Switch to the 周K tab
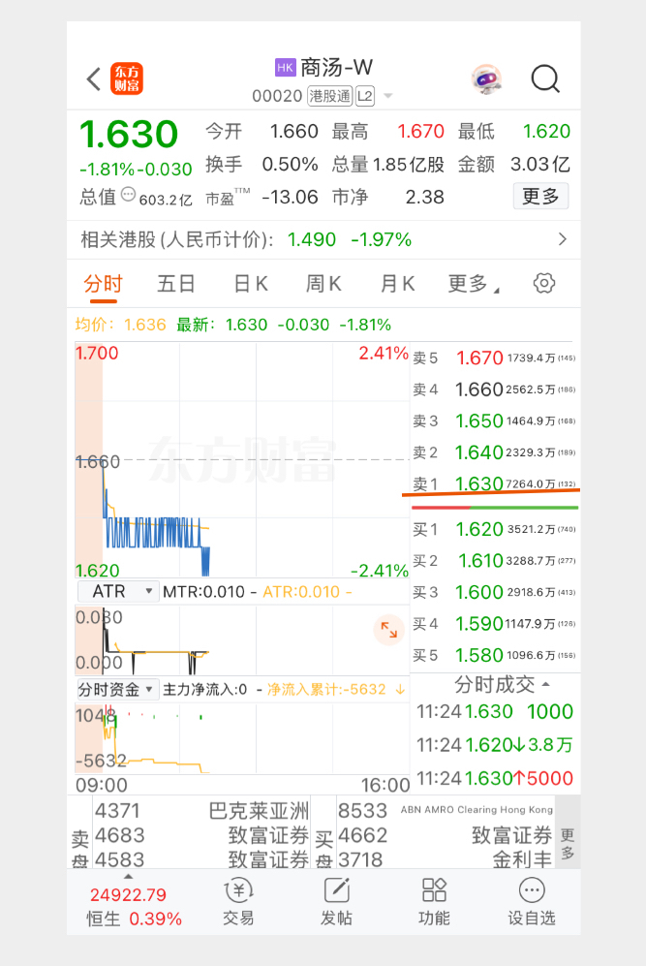 point(323,284)
